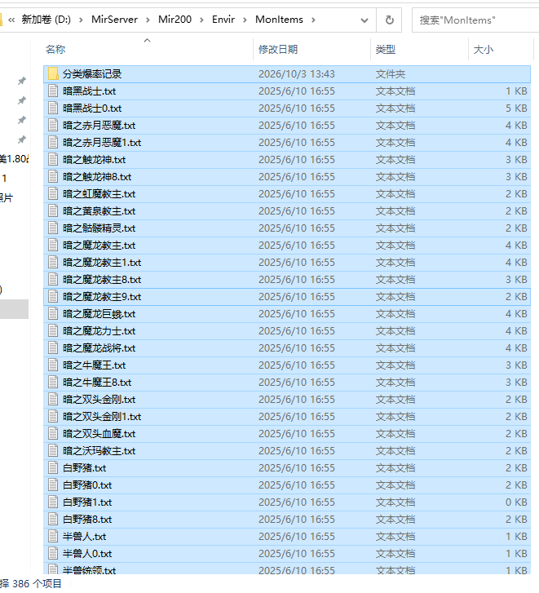
Task: Select the file name 白野猪8.txt
Action: click(87, 520)
